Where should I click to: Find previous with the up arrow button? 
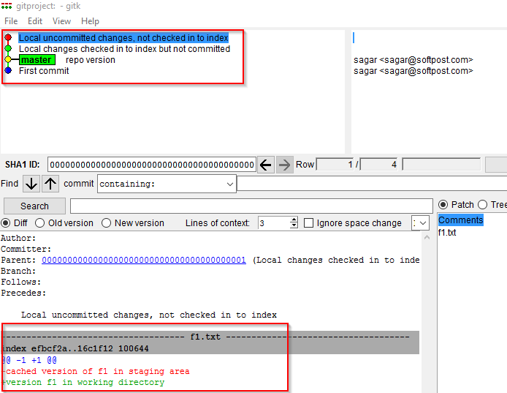[50, 184]
